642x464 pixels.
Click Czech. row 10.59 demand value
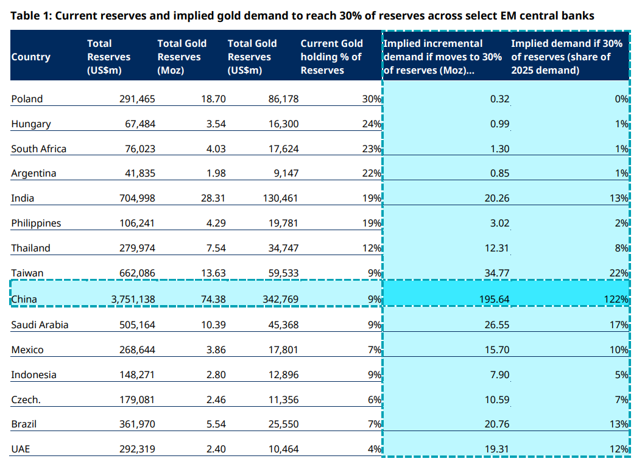click(497, 400)
